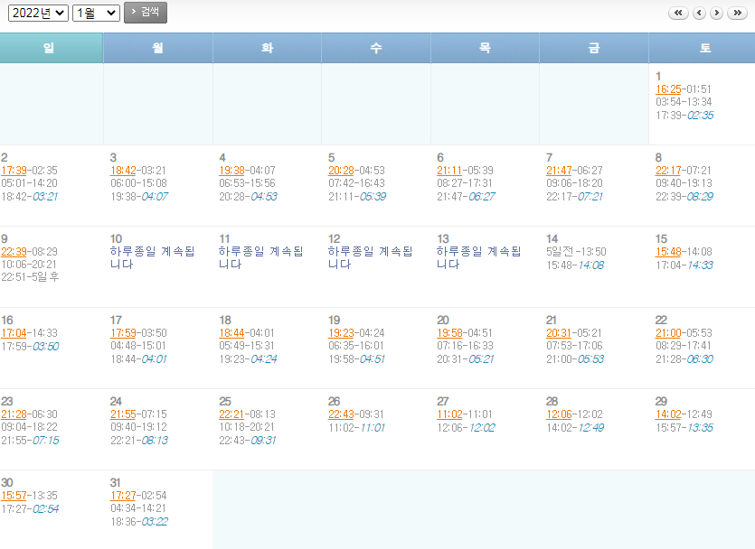Open the month dropdown showing 1월
The width and height of the screenshot is (755, 549).
[x=96, y=13]
